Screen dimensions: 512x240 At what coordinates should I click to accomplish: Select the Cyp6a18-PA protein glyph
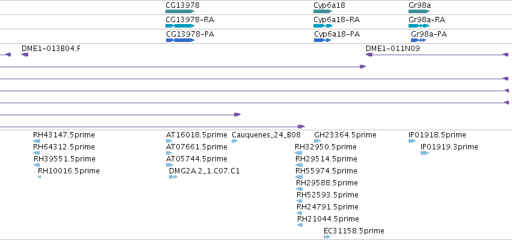pos(322,40)
